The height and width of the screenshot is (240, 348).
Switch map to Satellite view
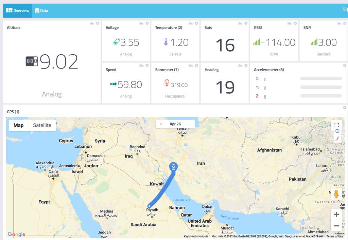42,125
